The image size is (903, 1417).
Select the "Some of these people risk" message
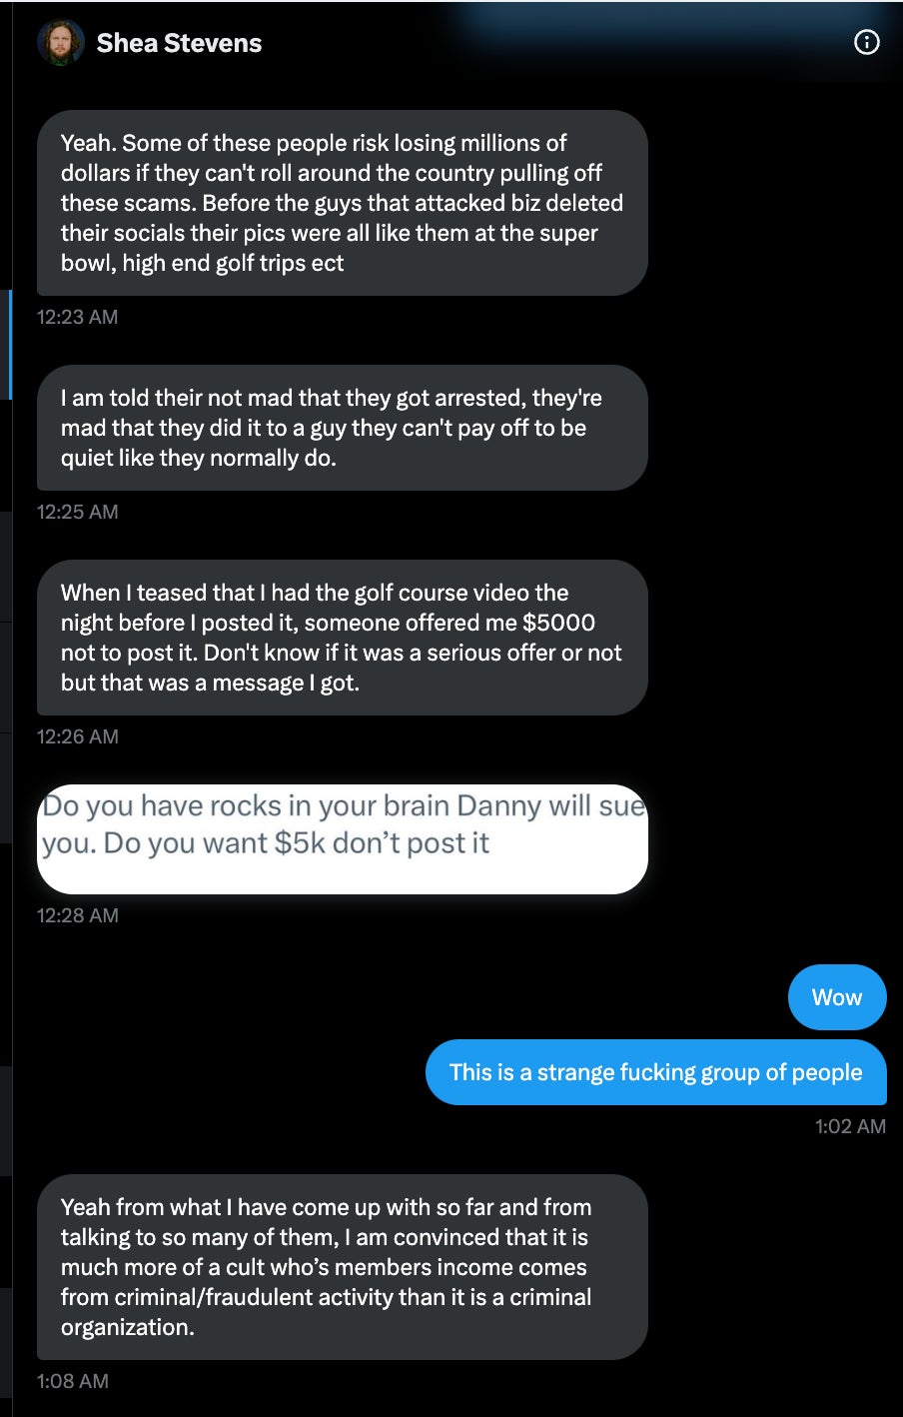343,203
